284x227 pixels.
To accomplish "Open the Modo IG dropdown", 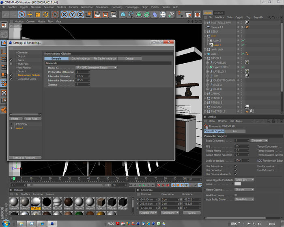I will pos(96,68).
